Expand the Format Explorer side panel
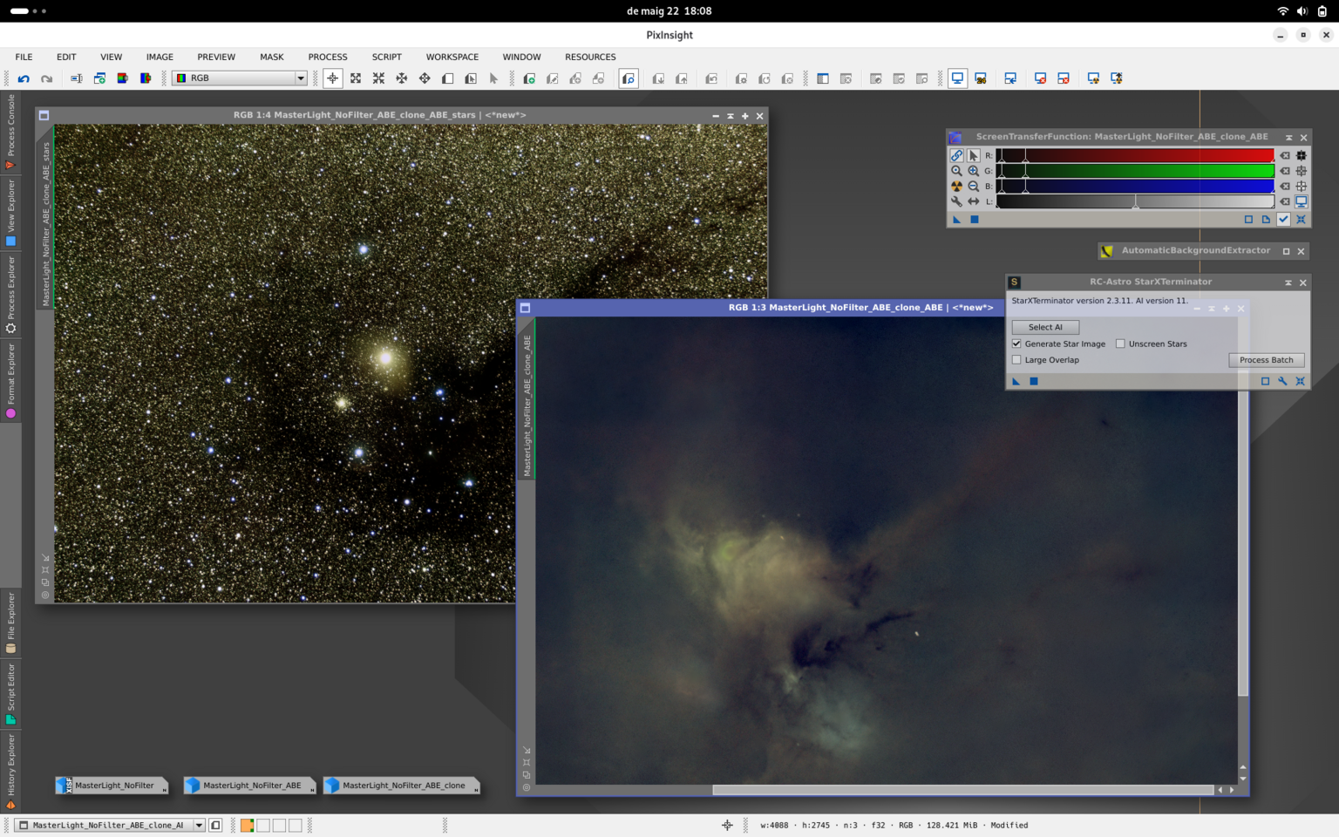Screen dimensions: 1339x837 (x=10, y=380)
